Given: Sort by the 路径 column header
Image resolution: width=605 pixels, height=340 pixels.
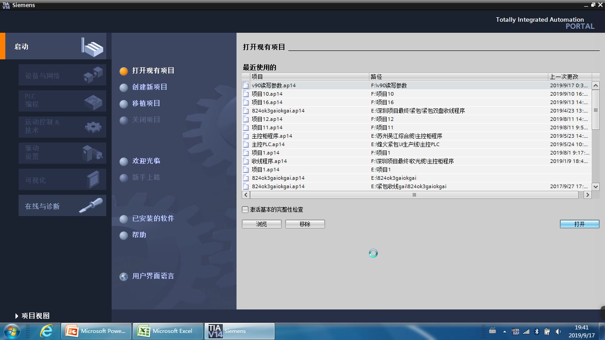Looking at the screenshot, I should (x=458, y=77).
